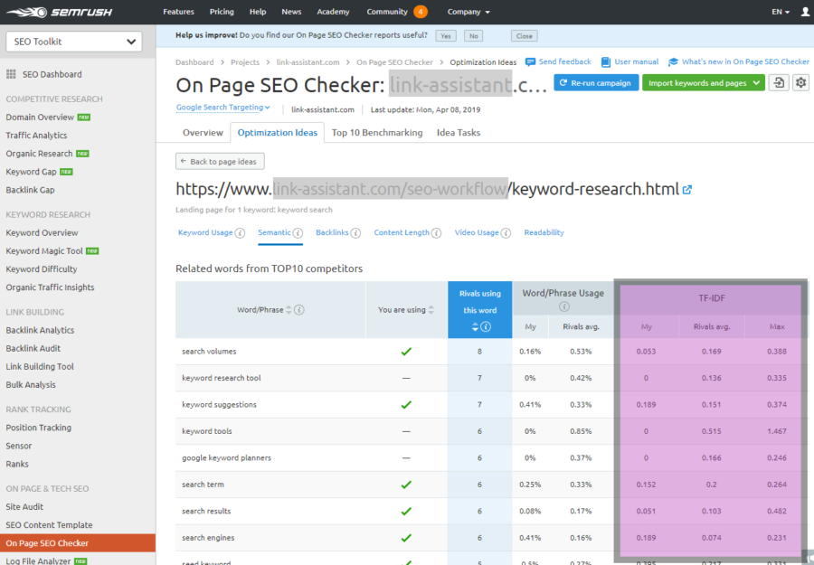Viewport: 814px width, 565px height.
Task: Open Pricing in top navigation
Action: coord(222,12)
